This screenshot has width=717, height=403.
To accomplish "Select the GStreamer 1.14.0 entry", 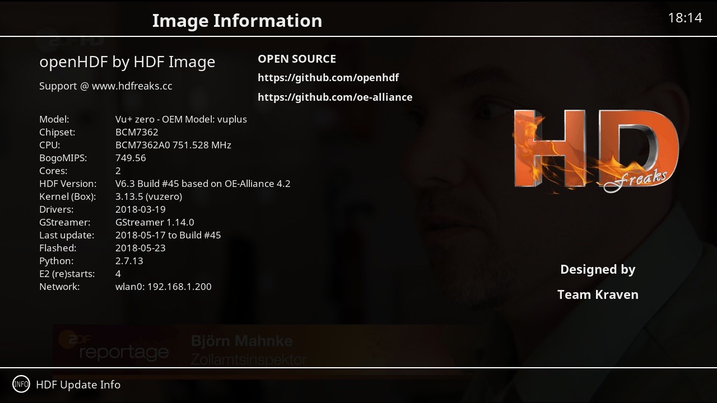I will point(155,222).
